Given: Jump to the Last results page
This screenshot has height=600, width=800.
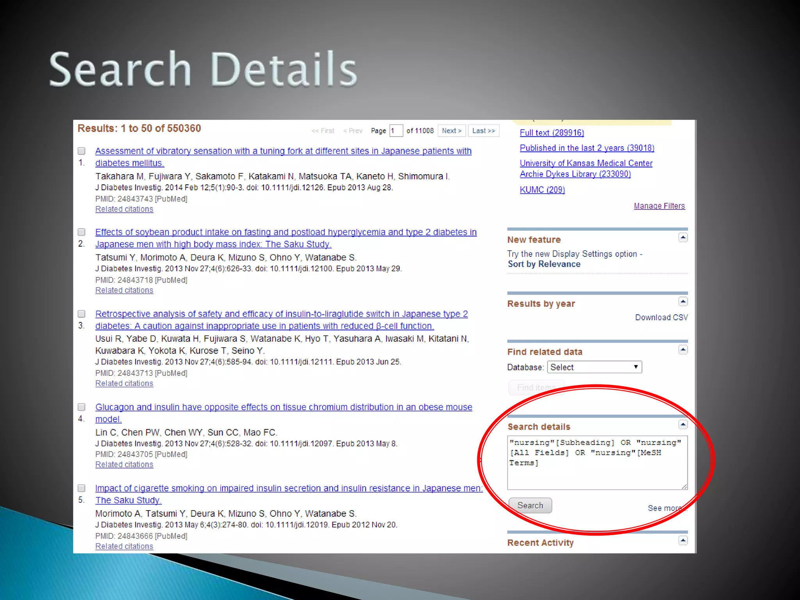Looking at the screenshot, I should click(483, 131).
